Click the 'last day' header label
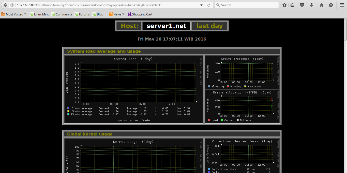347x173 pixels. click(209, 26)
